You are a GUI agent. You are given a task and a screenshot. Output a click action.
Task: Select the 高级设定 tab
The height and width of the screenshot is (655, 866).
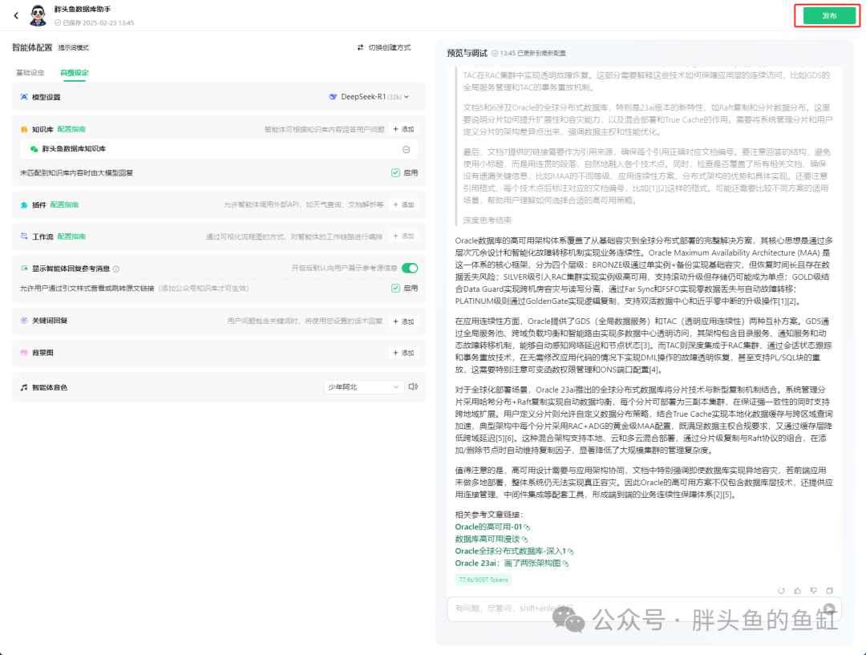point(74,73)
